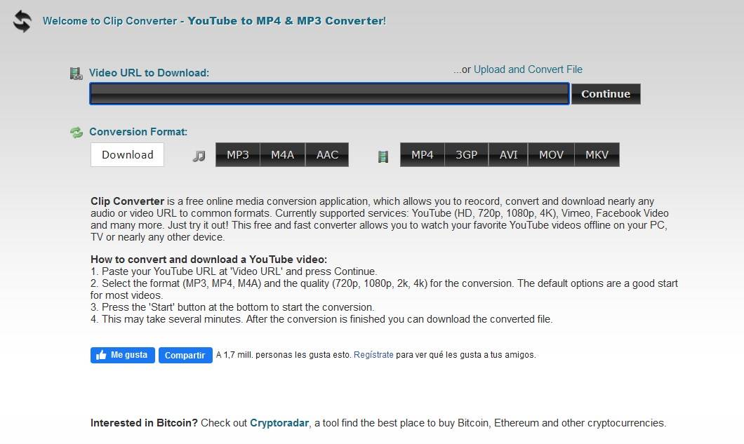The image size is (744, 444).
Task: Click the YouTube to MP4 & MP3 Converter heading
Action: 286,21
